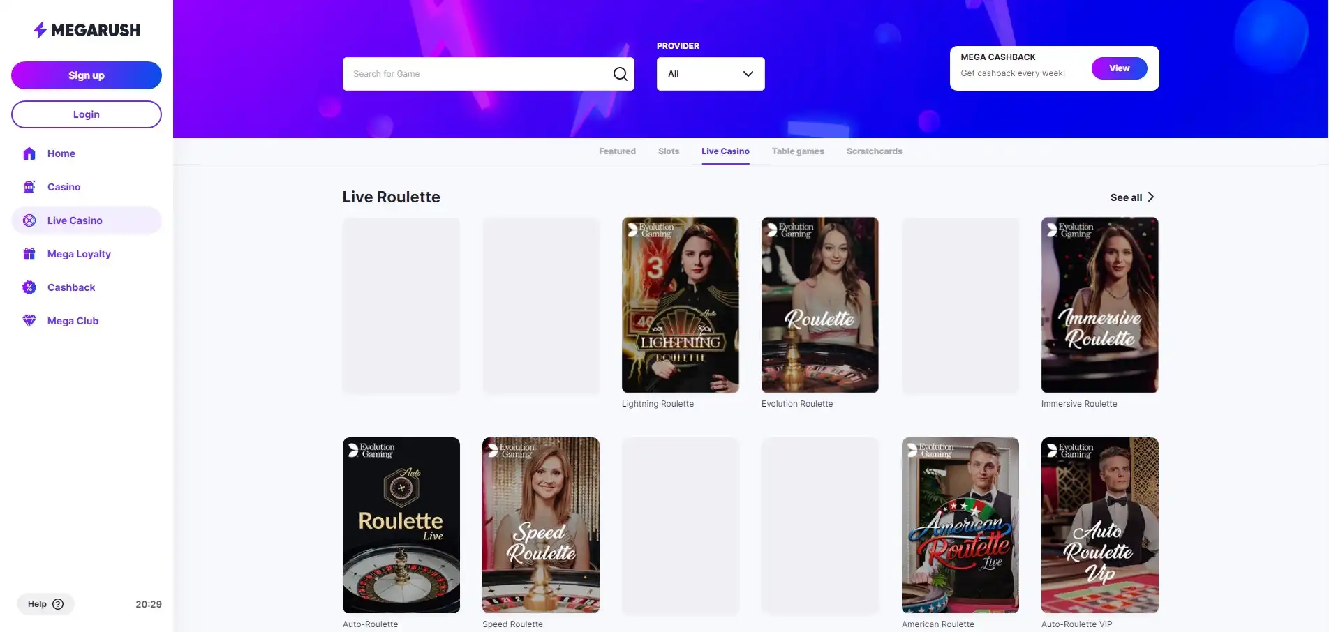
Task: Click the Cashback percent badge icon
Action: pyautogui.click(x=29, y=287)
